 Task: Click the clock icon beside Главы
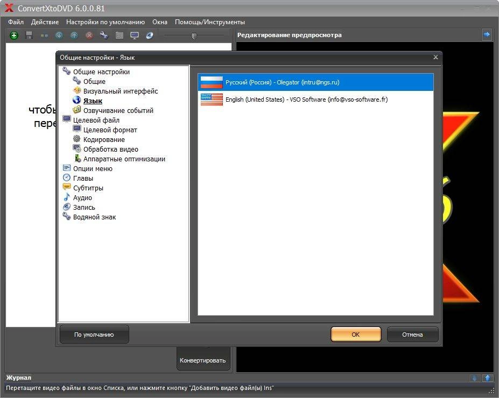pyautogui.click(x=67, y=177)
